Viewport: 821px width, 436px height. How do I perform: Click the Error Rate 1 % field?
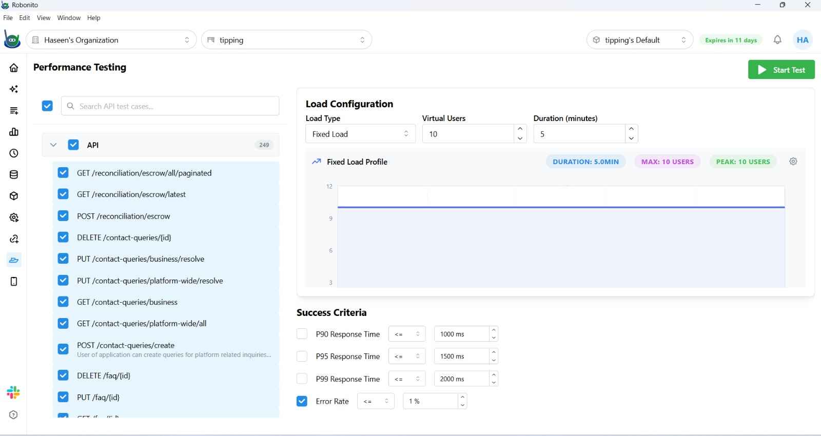point(431,401)
